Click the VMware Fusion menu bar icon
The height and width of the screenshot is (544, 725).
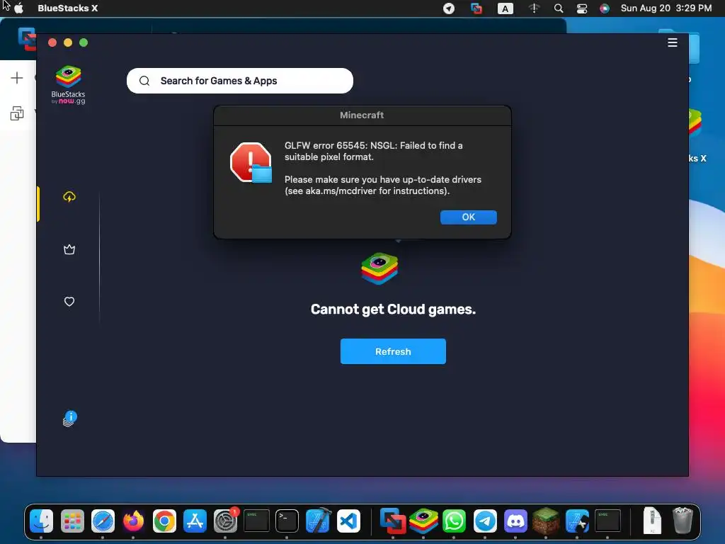[476, 8]
